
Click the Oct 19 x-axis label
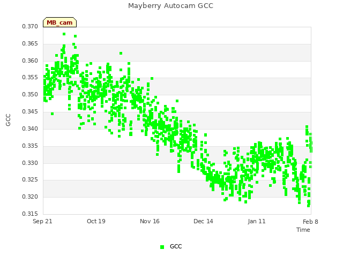[96, 221]
